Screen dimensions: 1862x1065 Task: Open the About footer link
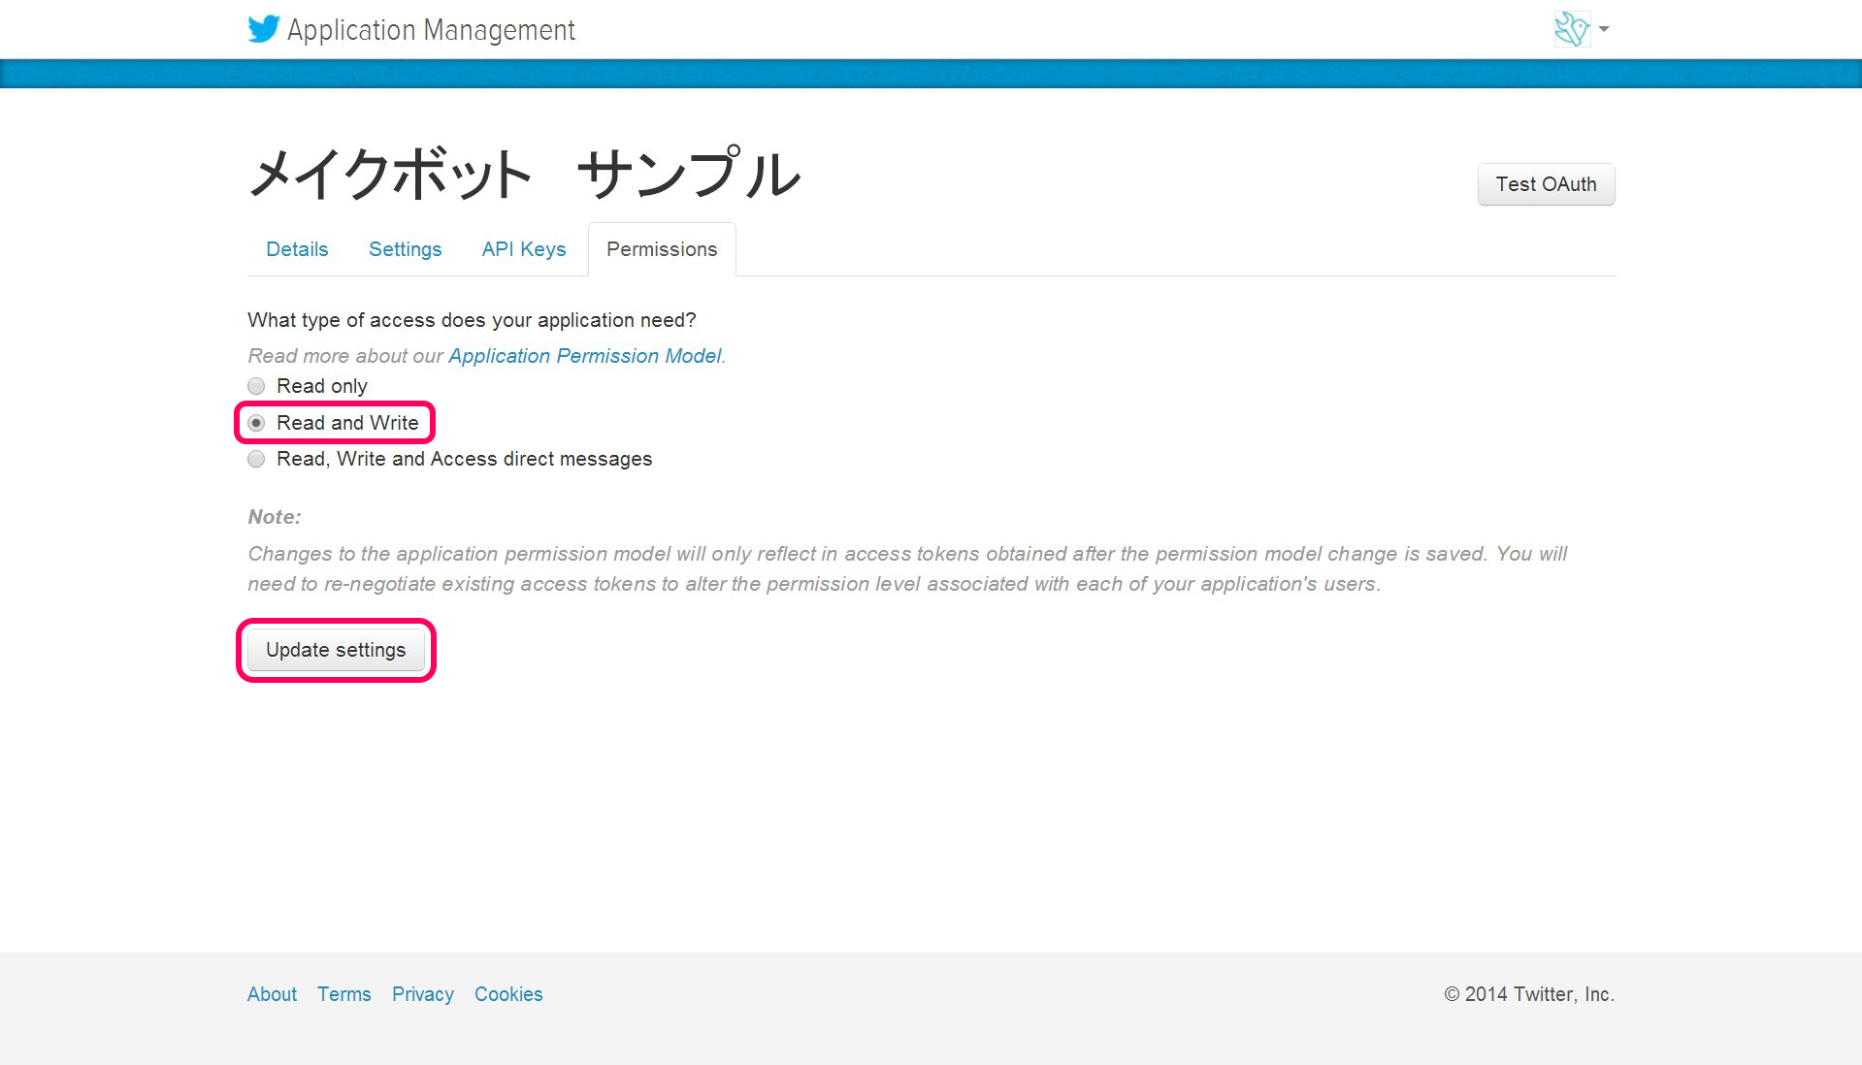pos(272,994)
